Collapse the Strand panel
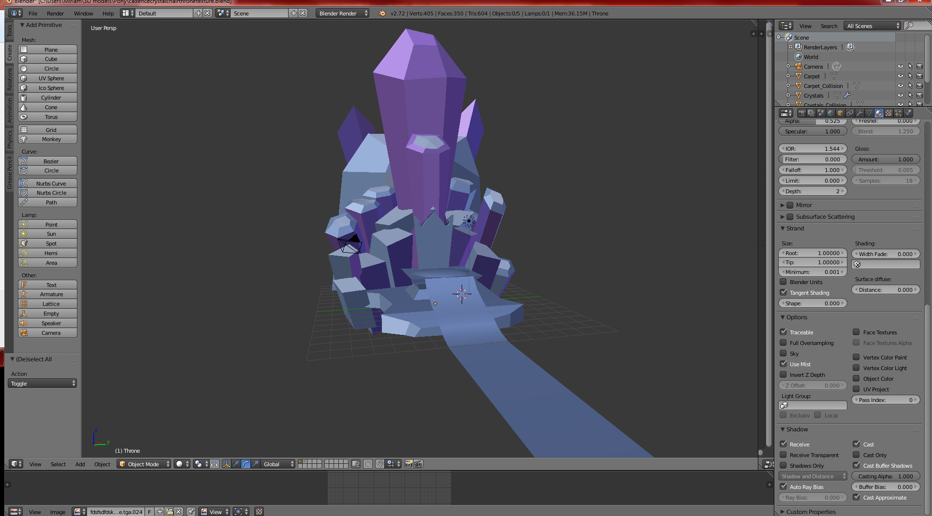Viewport: 932px width, 516px height. tap(782, 229)
